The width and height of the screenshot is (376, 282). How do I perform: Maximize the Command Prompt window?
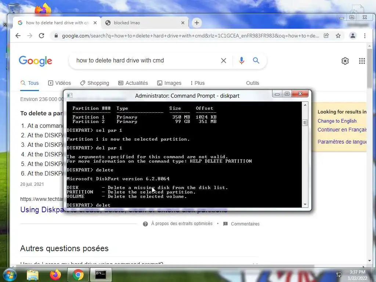coord(287,94)
